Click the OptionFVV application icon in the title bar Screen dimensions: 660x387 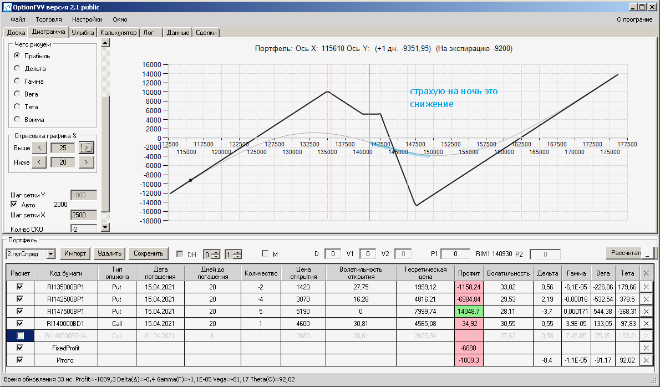click(x=7, y=7)
